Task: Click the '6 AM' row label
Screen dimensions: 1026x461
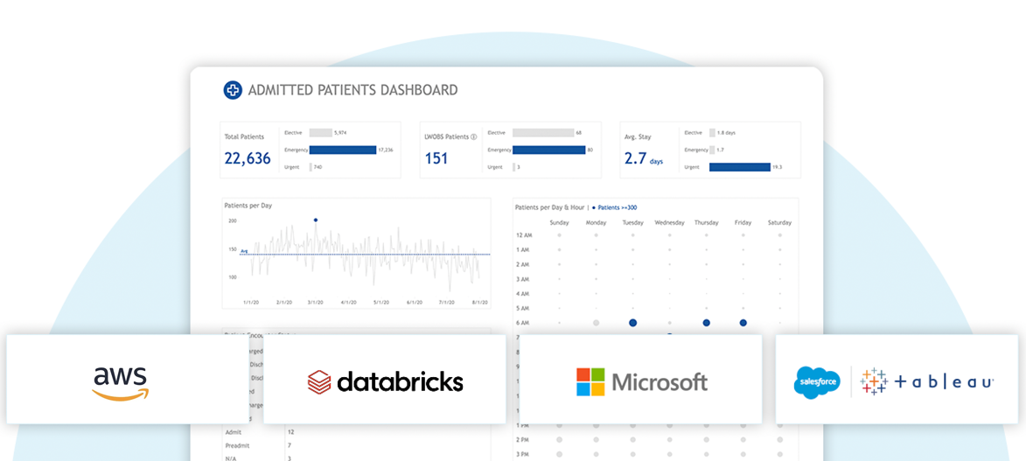Action: coord(522,323)
